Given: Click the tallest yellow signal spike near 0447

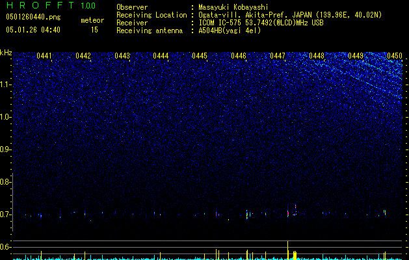Looking at the screenshot, I should [x=287, y=250].
